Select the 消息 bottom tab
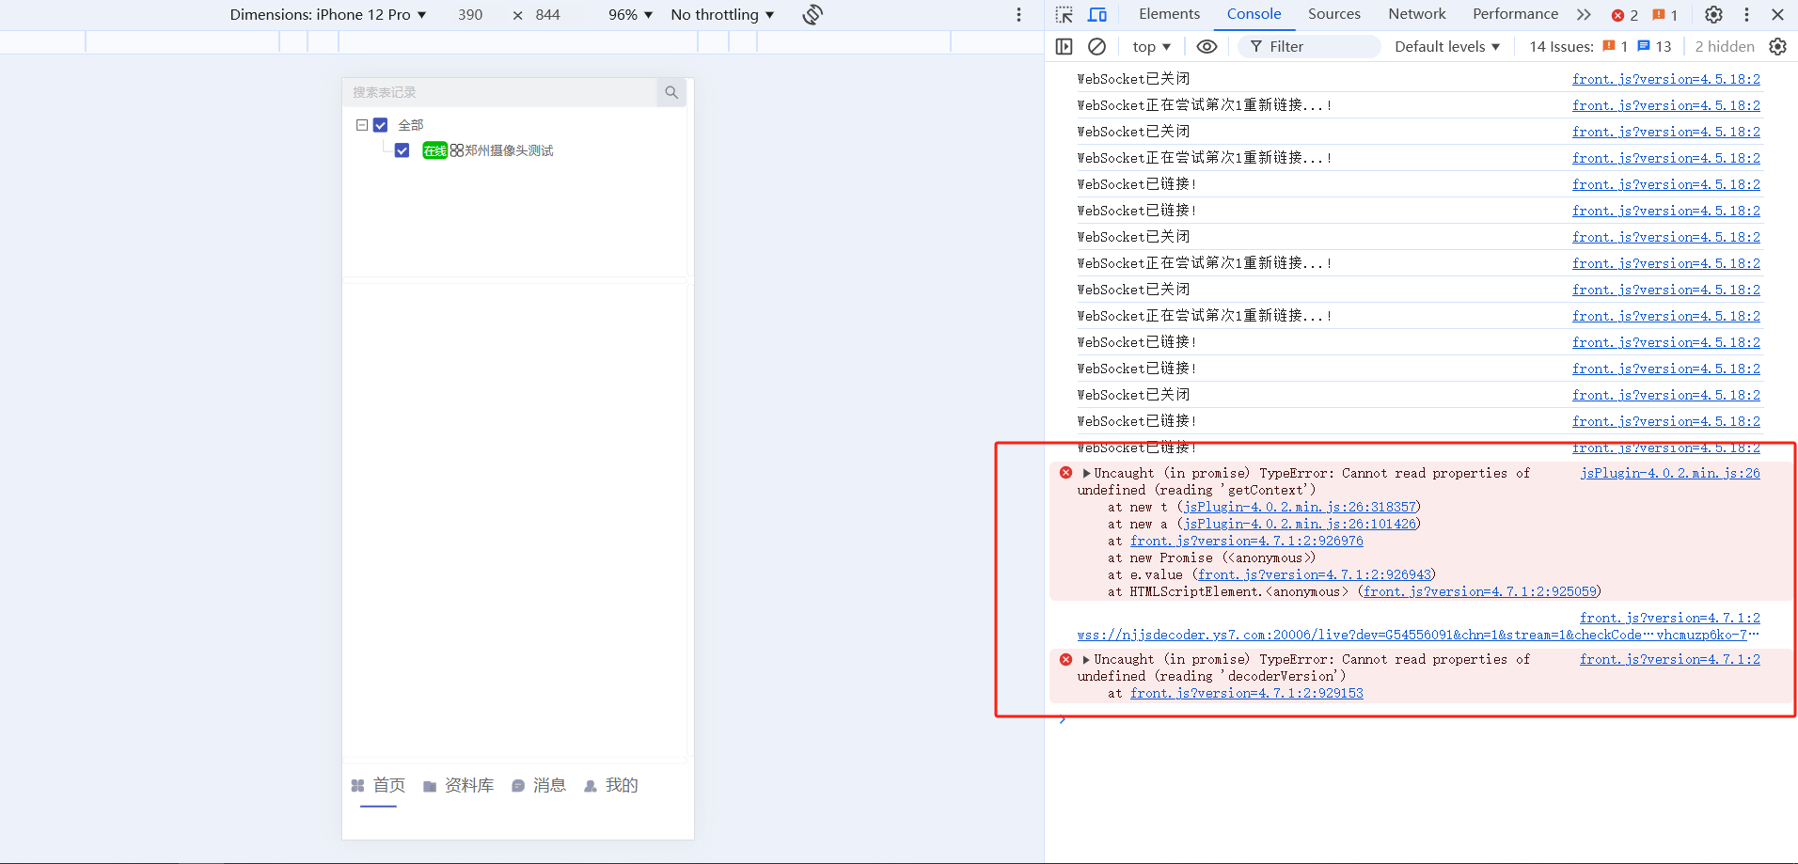 click(x=549, y=786)
